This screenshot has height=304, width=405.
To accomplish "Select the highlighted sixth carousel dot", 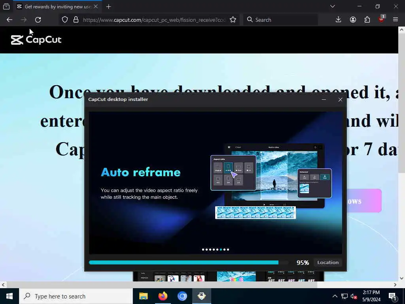I will pos(221,249).
